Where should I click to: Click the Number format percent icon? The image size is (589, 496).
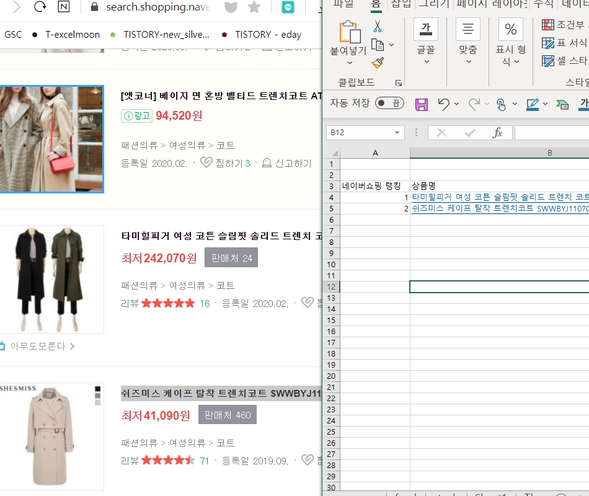pos(510,29)
